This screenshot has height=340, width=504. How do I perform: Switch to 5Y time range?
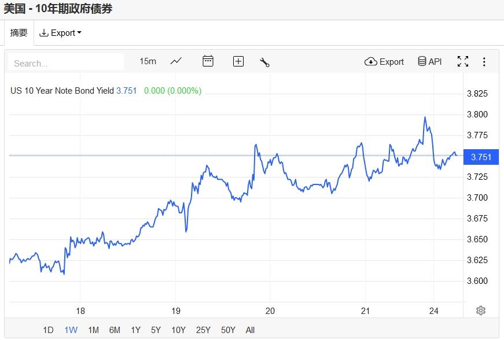tap(156, 330)
